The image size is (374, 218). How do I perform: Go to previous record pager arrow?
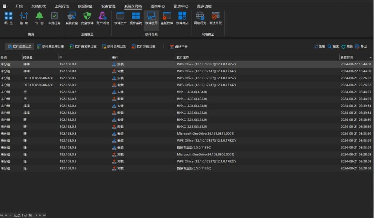click(10, 215)
